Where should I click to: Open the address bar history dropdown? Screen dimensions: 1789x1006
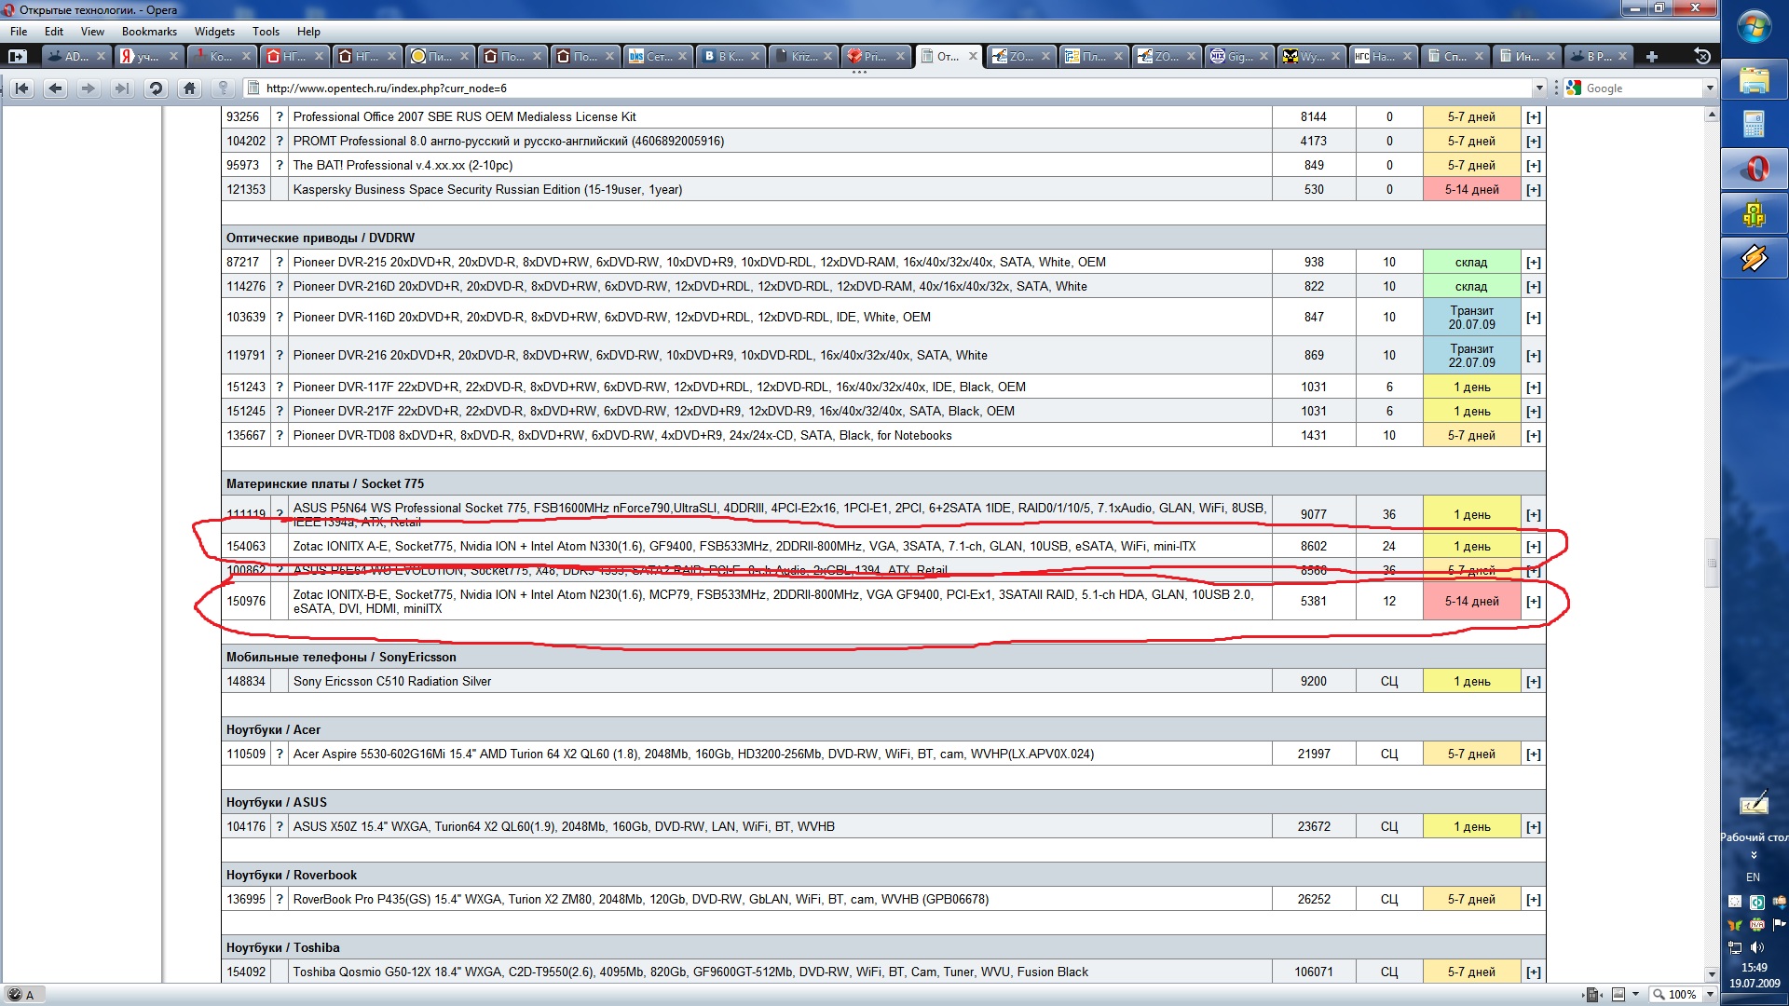1538,88
